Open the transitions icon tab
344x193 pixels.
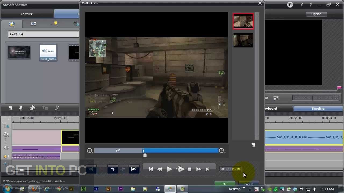[33, 24]
